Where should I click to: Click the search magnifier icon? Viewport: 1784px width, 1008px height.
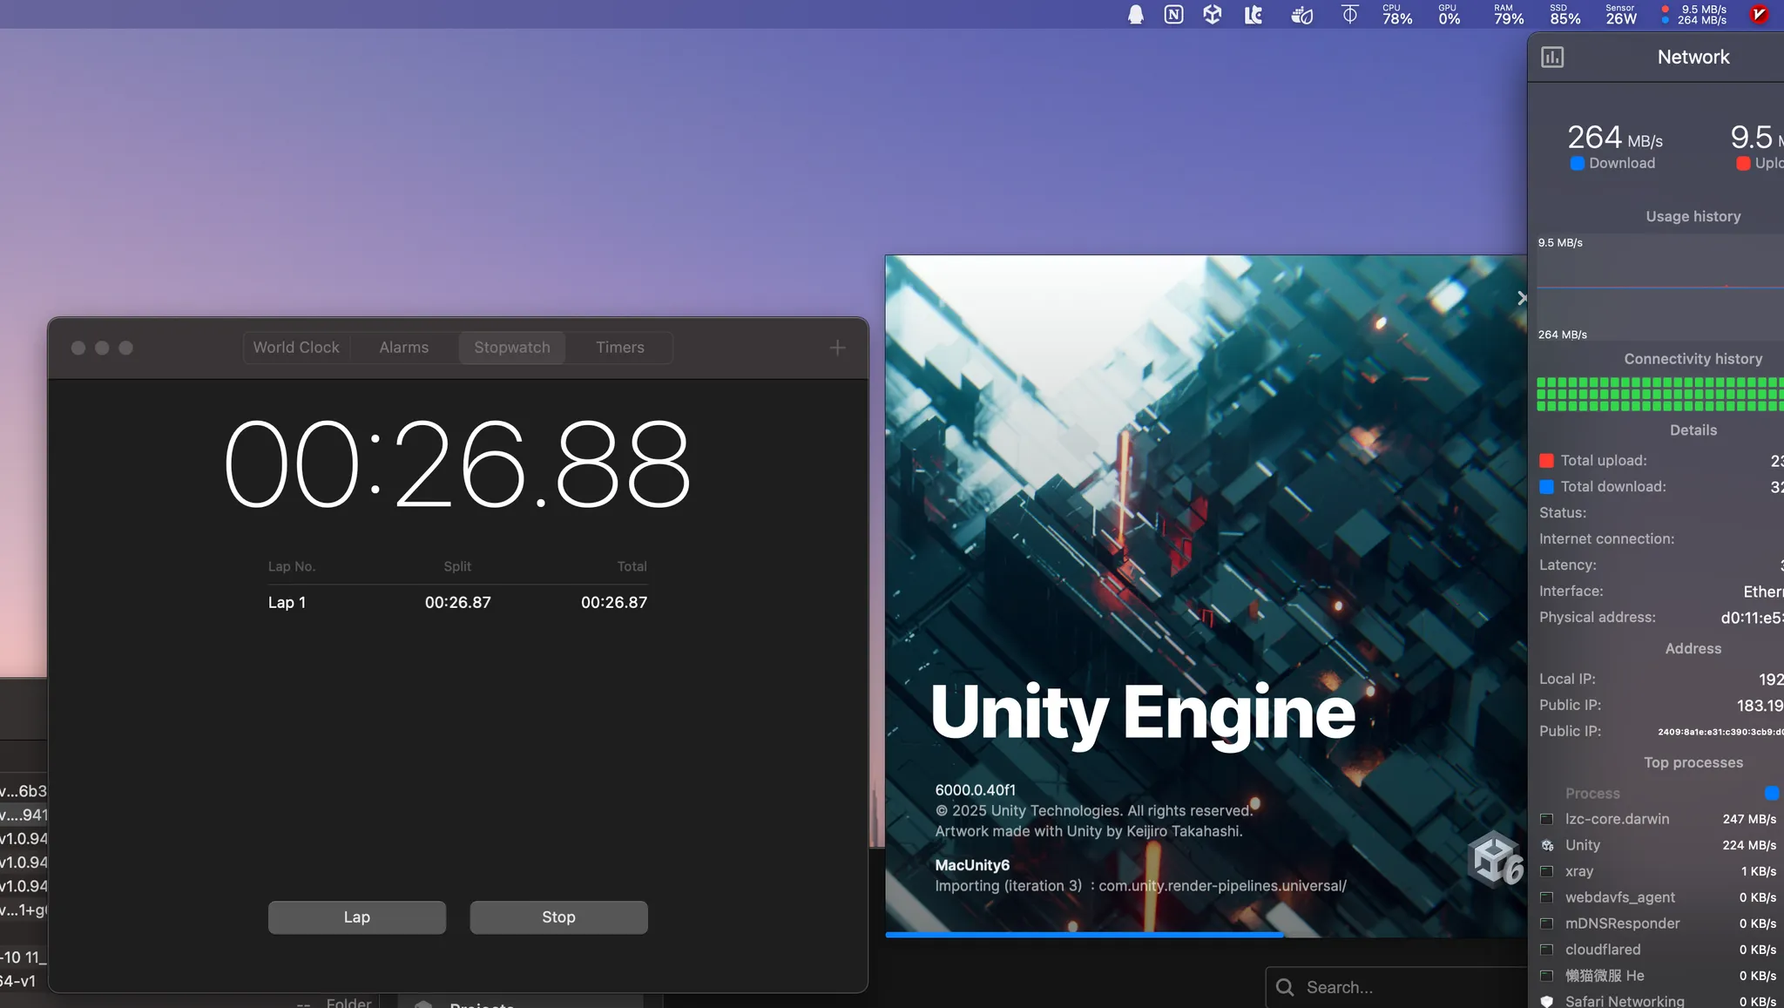point(1285,987)
